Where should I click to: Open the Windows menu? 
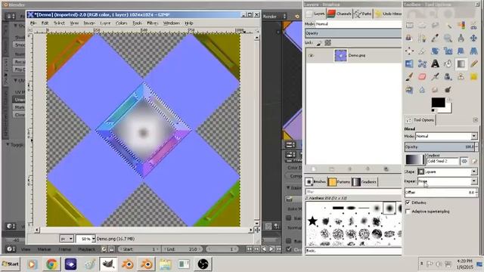pos(172,23)
